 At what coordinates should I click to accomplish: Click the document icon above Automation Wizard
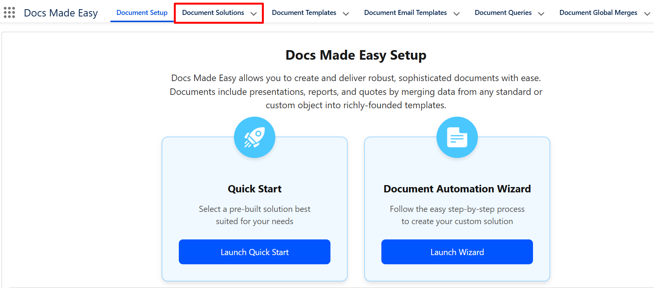coord(457,137)
